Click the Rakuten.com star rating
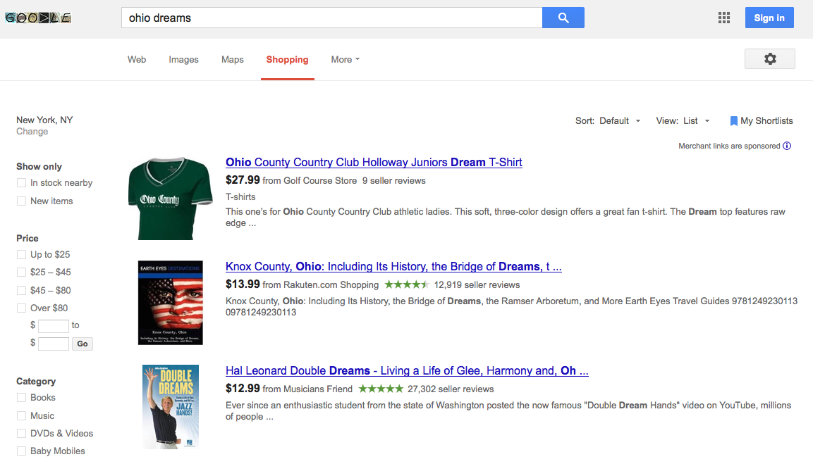Viewport: 813px width, 464px height. 406,284
